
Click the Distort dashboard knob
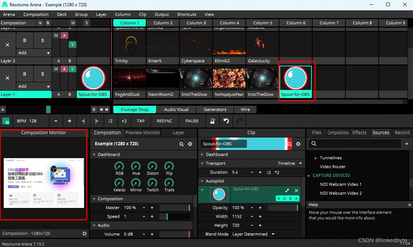click(x=152, y=166)
